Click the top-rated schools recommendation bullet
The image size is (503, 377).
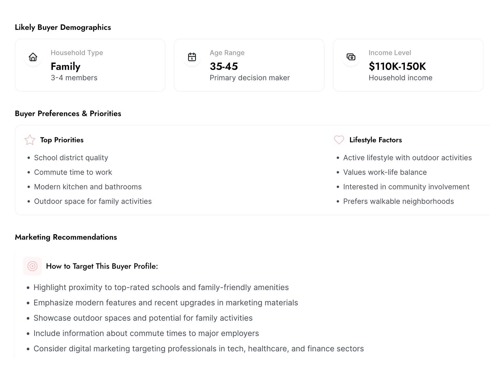tap(161, 287)
